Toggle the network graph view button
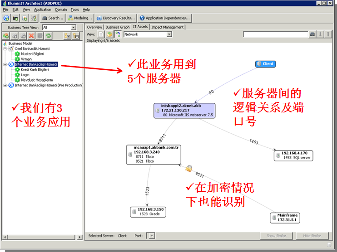Image resolution: width=337 pixels, height=252 pixels. [x=117, y=34]
